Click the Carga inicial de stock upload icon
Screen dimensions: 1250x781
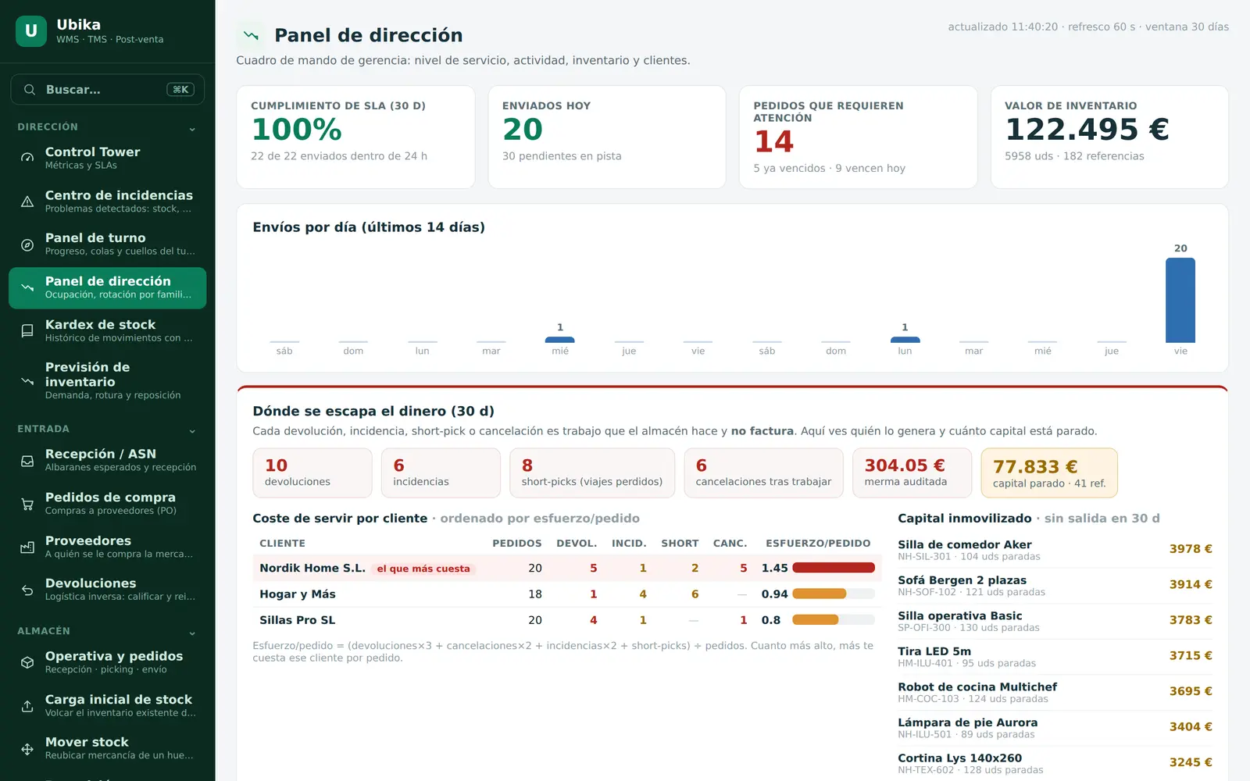tap(27, 707)
